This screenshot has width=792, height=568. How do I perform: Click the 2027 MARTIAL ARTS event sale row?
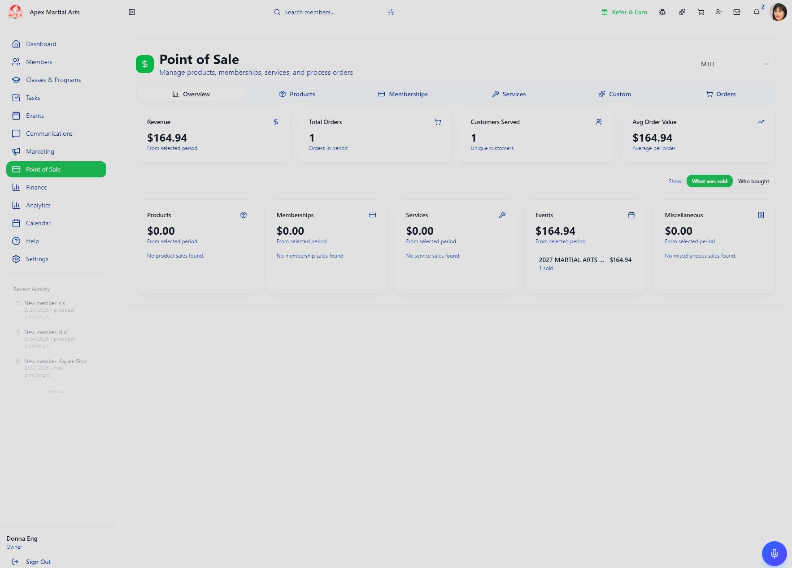pos(585,264)
